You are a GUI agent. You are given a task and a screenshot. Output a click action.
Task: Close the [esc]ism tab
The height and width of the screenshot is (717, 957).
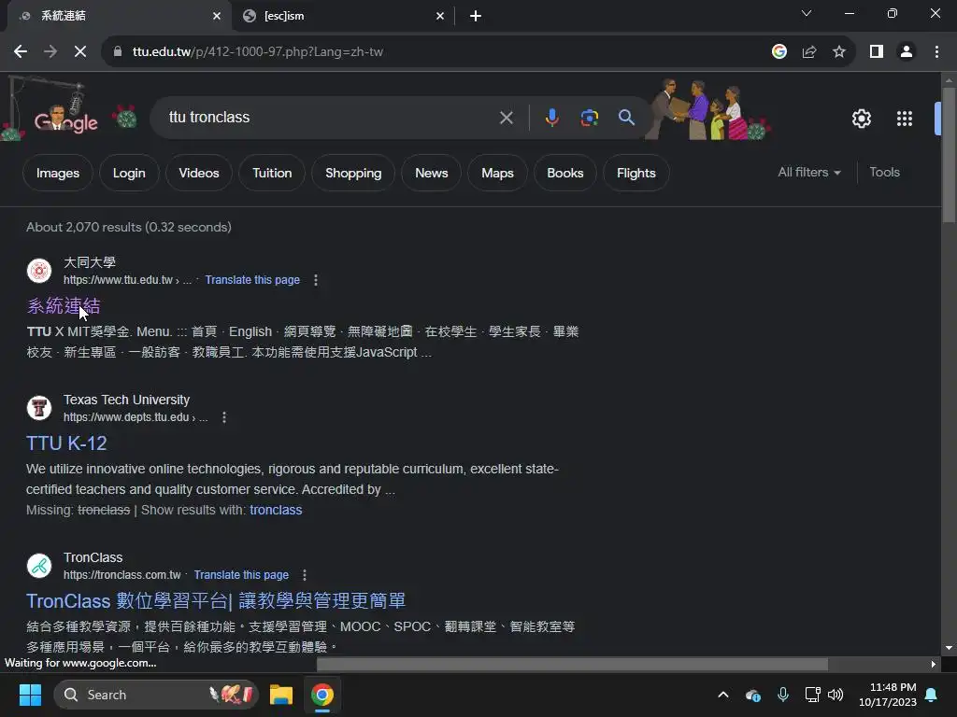[x=440, y=16]
